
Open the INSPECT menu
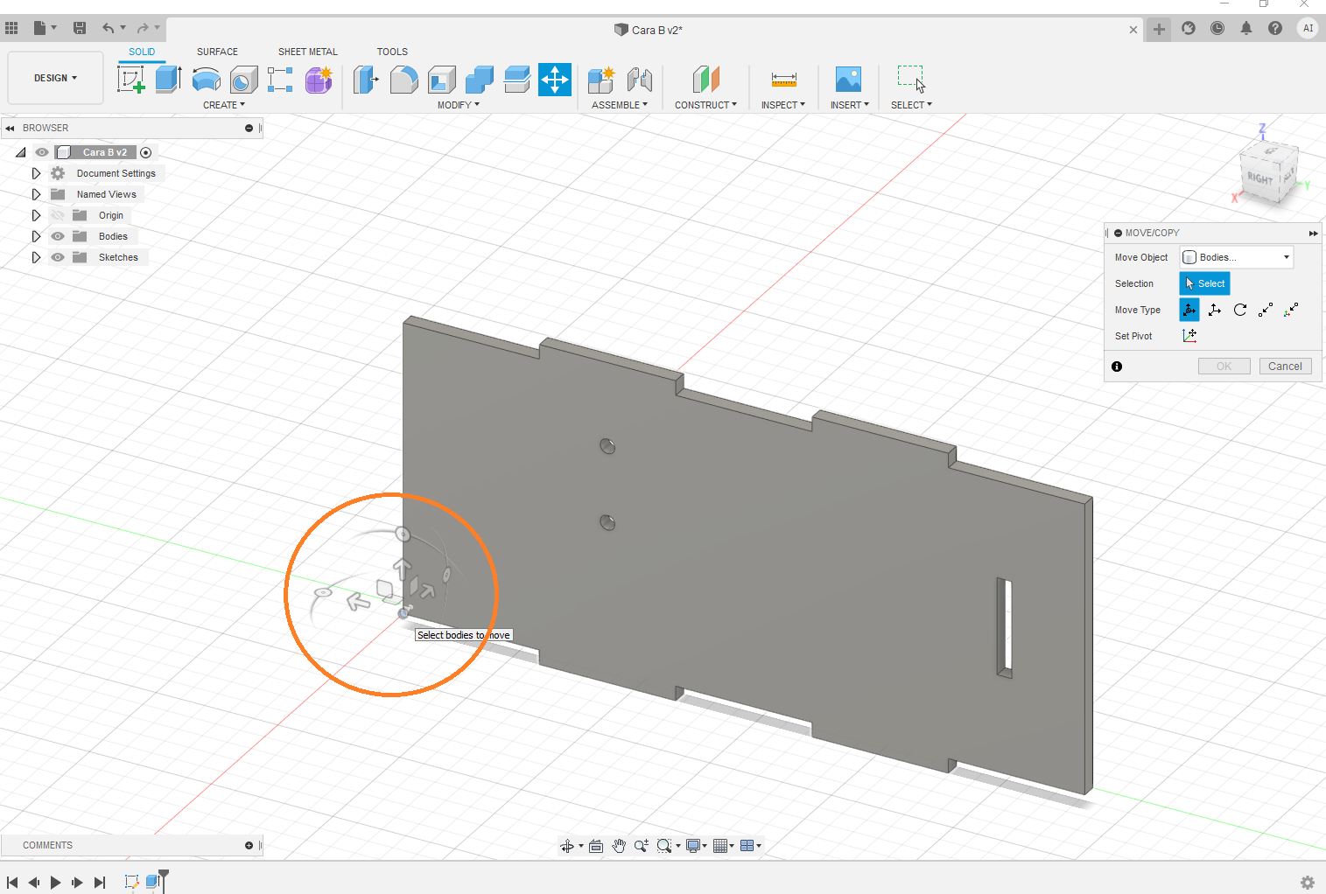[782, 105]
